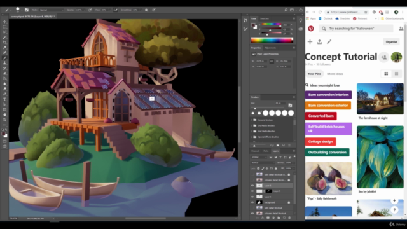Click the color spectrum ramp in Color panel

[272, 40]
